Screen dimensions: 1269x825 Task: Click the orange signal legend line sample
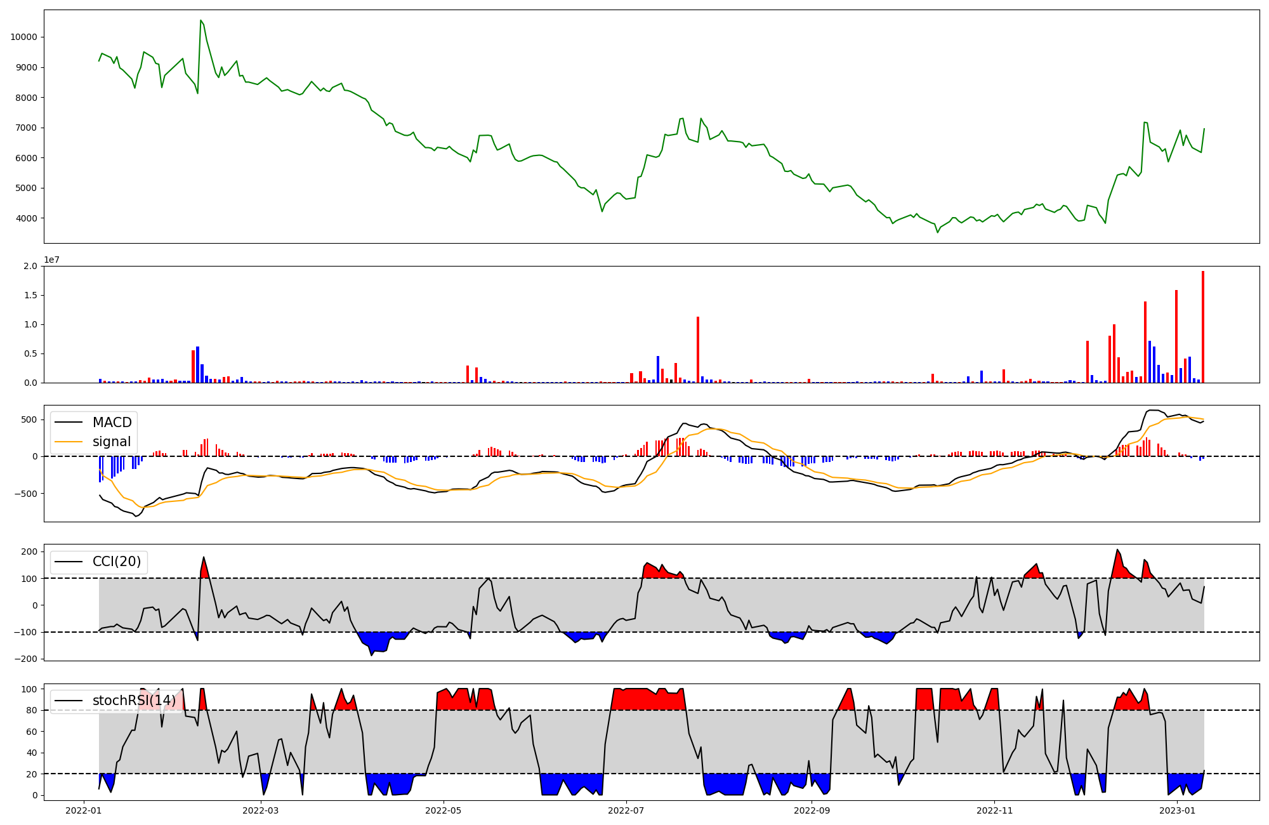coord(69,442)
